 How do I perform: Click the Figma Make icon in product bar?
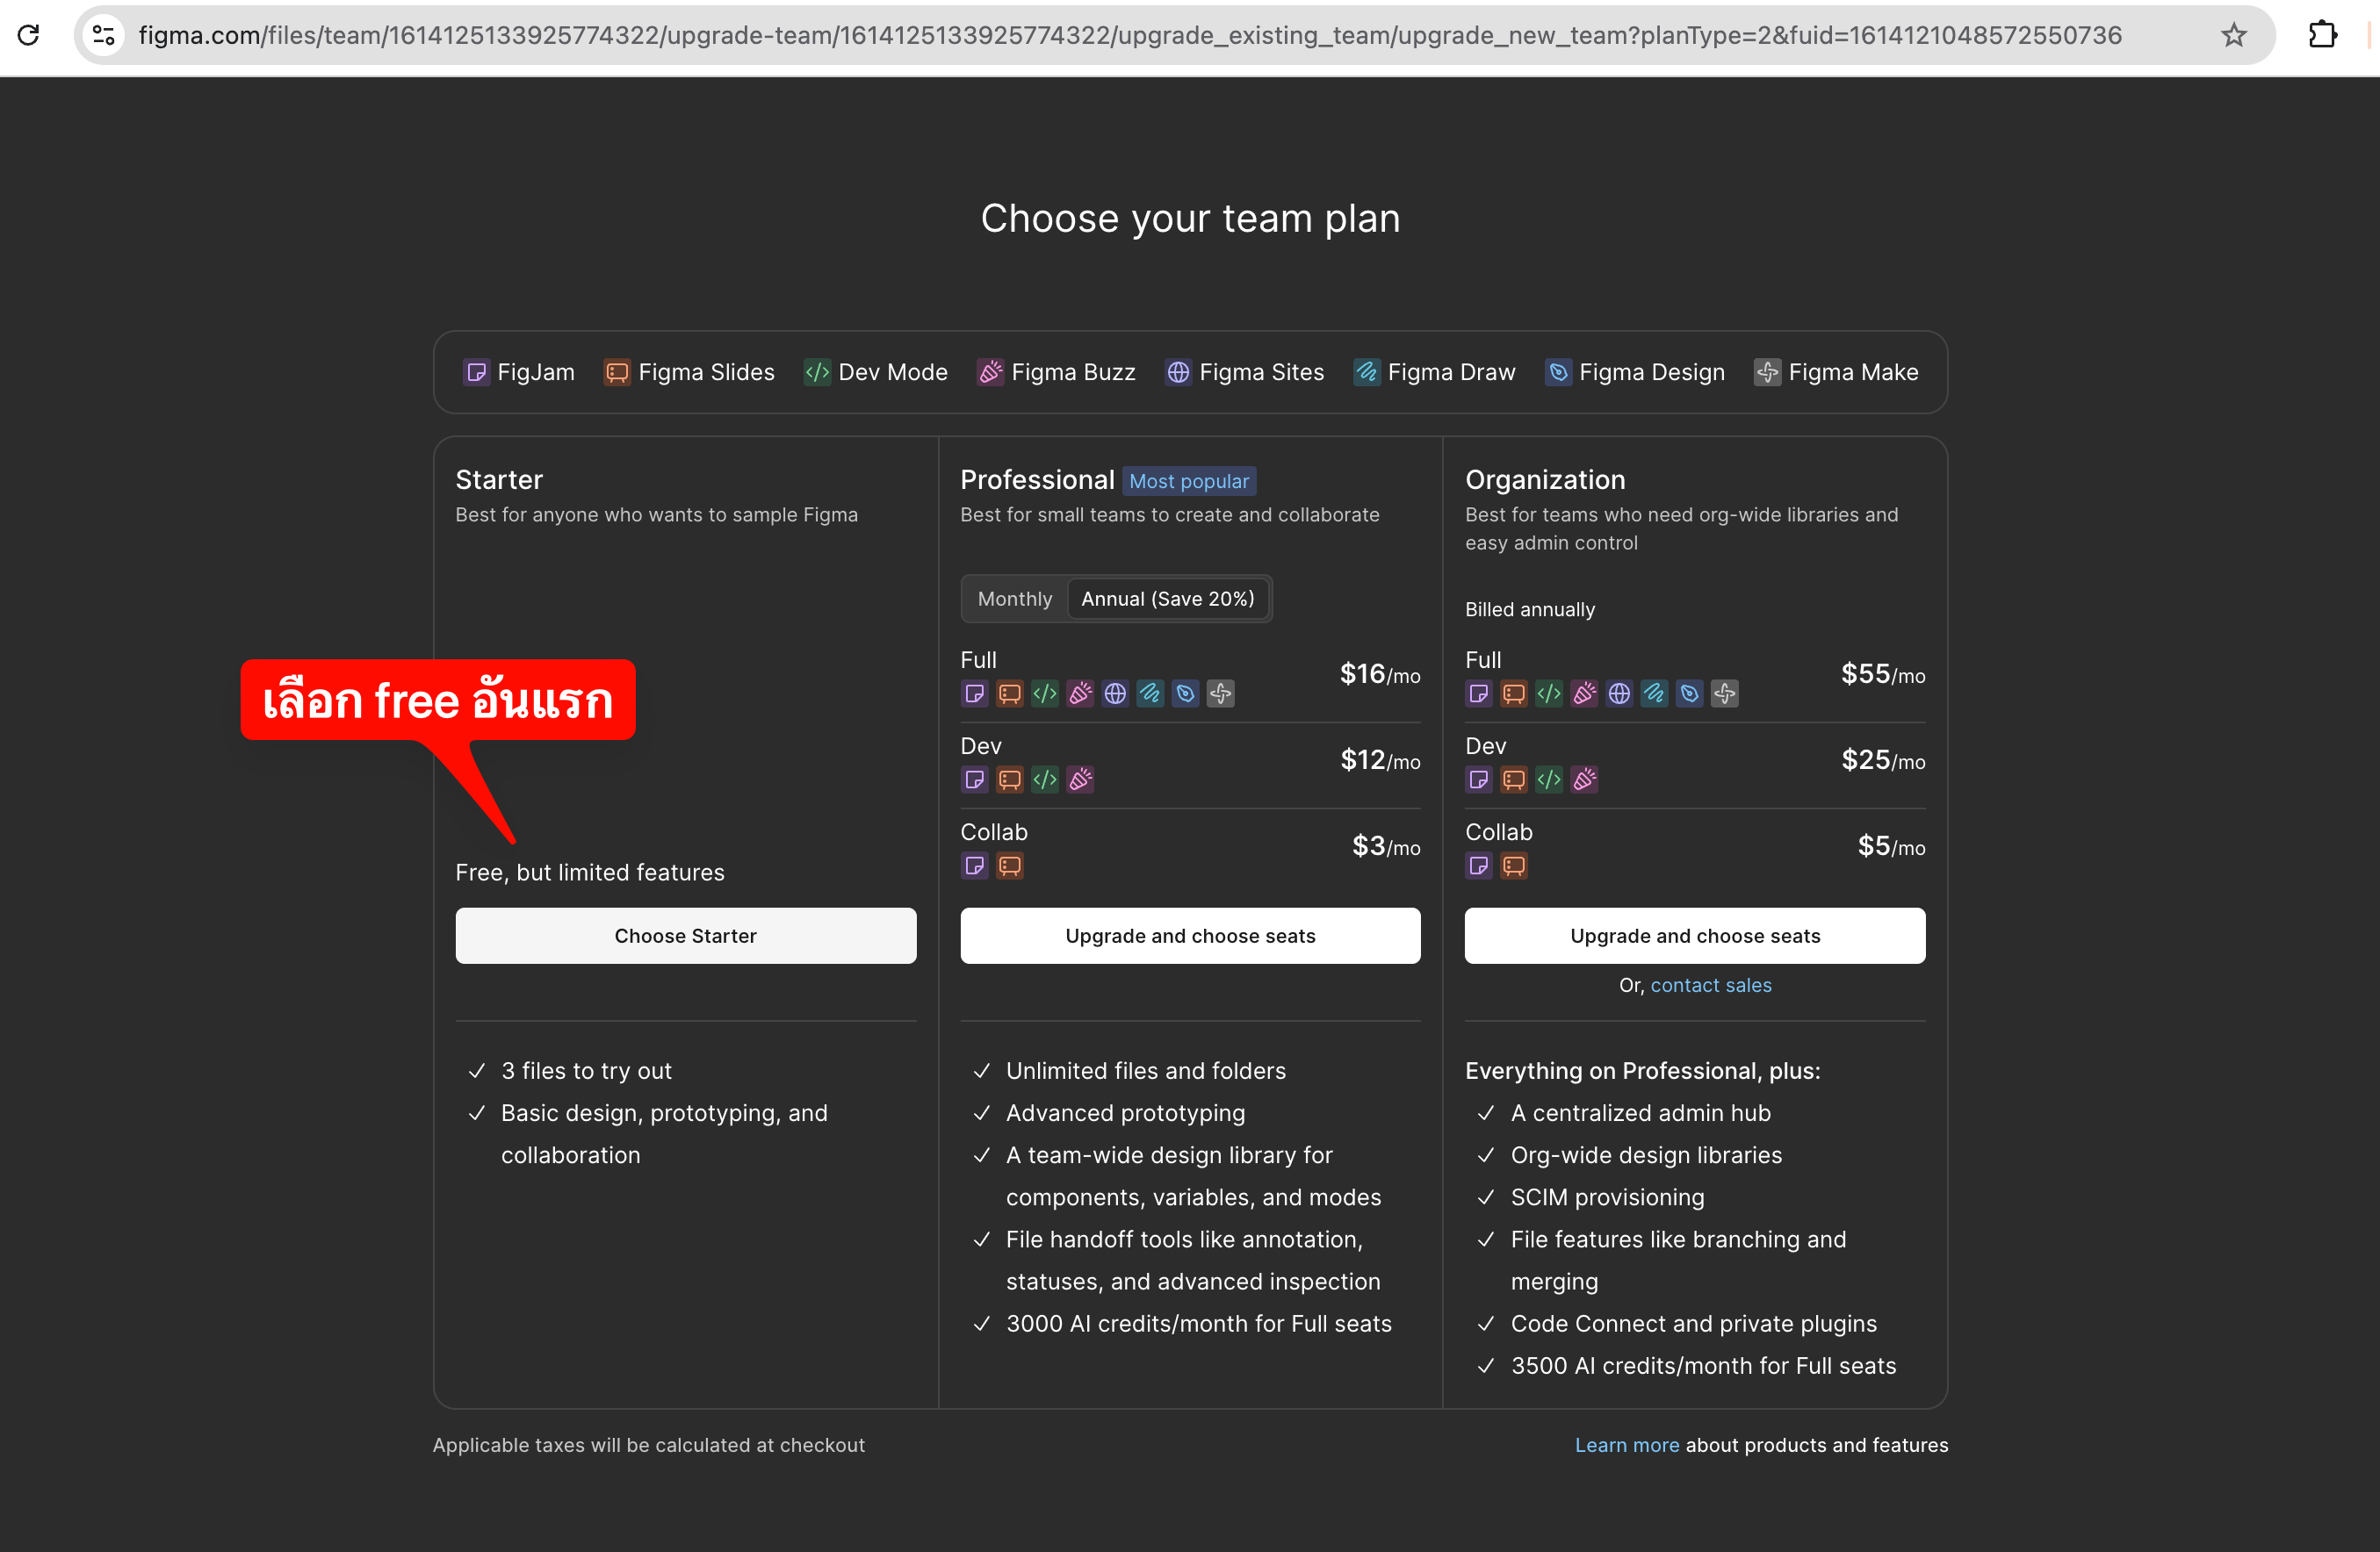(1767, 373)
